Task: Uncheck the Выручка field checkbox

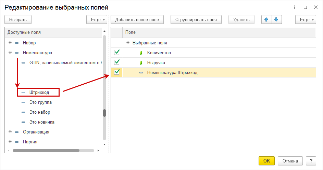Action: click(x=117, y=62)
